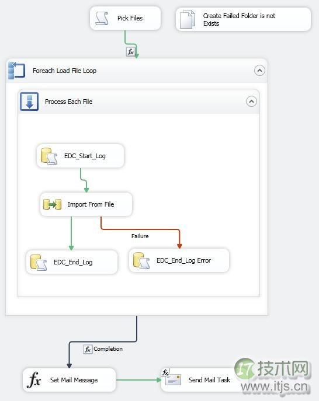
Task: Select the Foreach Load File Loop container icon
Action: pos(16,70)
